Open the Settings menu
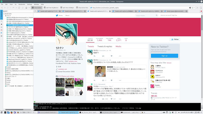Image resolution: width=203 pixels, height=114 pixels. (x=29, y=4)
